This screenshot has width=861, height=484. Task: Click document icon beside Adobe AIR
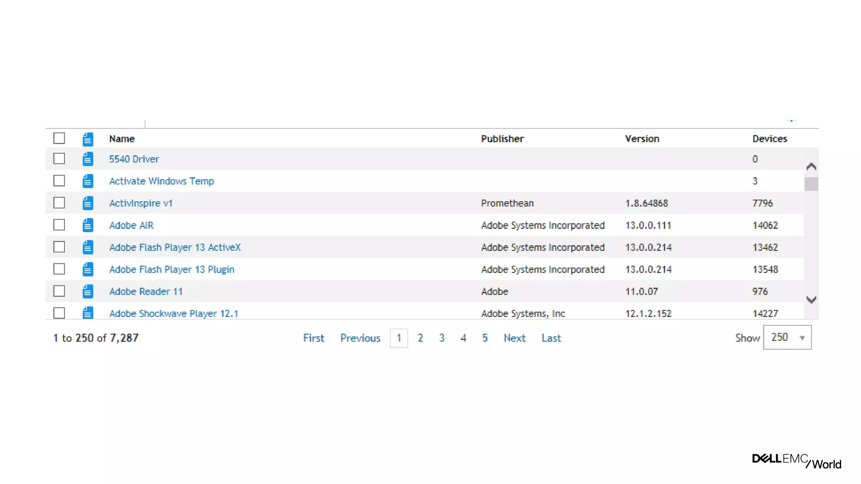(x=87, y=225)
